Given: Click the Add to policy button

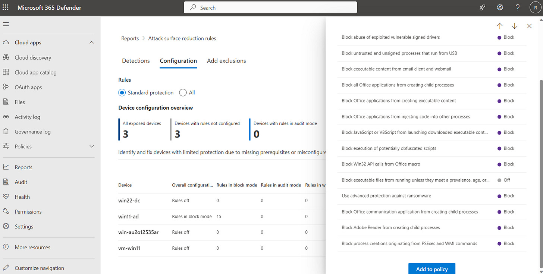Looking at the screenshot, I should point(432,269).
